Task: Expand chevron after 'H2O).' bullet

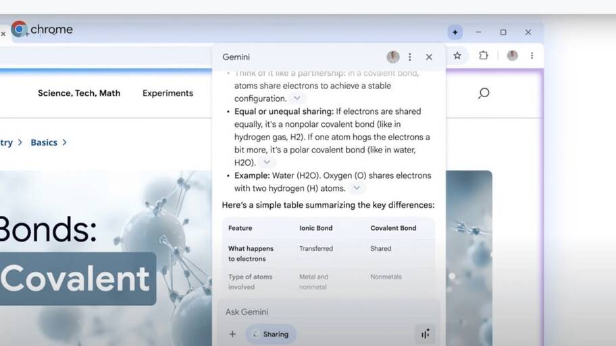Action: [x=267, y=162]
